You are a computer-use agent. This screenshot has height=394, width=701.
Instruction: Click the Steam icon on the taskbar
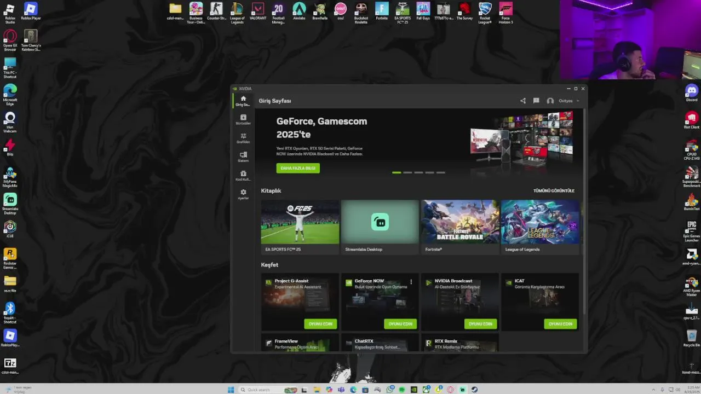[x=474, y=390]
